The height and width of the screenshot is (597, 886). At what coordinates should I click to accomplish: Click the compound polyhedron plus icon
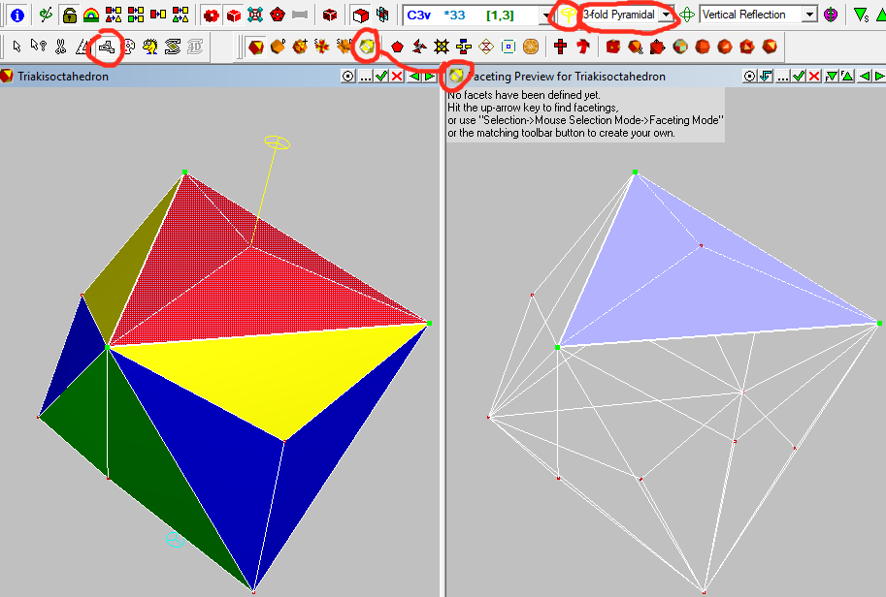(300, 47)
